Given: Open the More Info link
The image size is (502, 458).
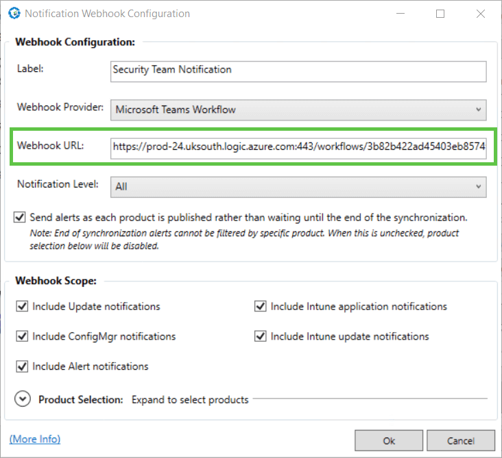Looking at the screenshot, I should tap(35, 439).
